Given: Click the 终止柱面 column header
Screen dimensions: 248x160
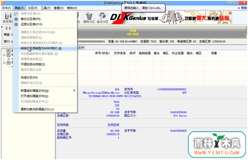Looking at the screenshot, I should tap(178, 53).
